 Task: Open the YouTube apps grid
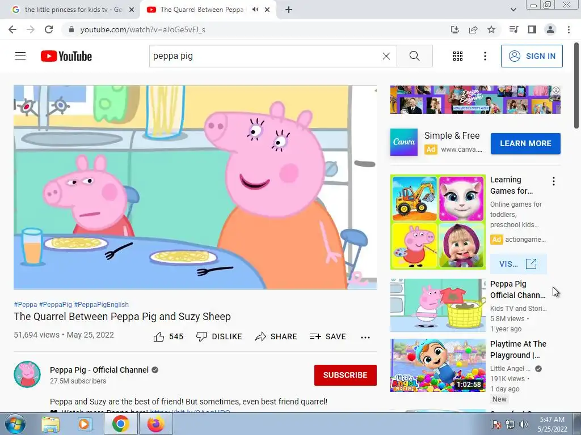458,56
